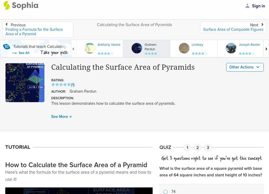Click the How to Calculate the Surface Area heading
The width and height of the screenshot is (269, 194).
point(76,165)
